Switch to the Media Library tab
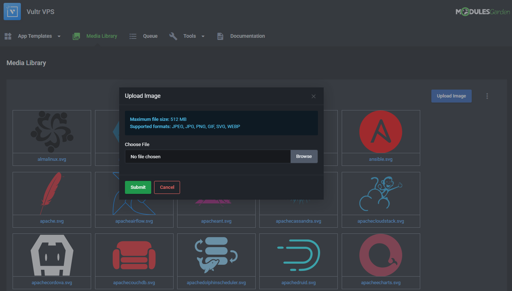 tap(102, 36)
